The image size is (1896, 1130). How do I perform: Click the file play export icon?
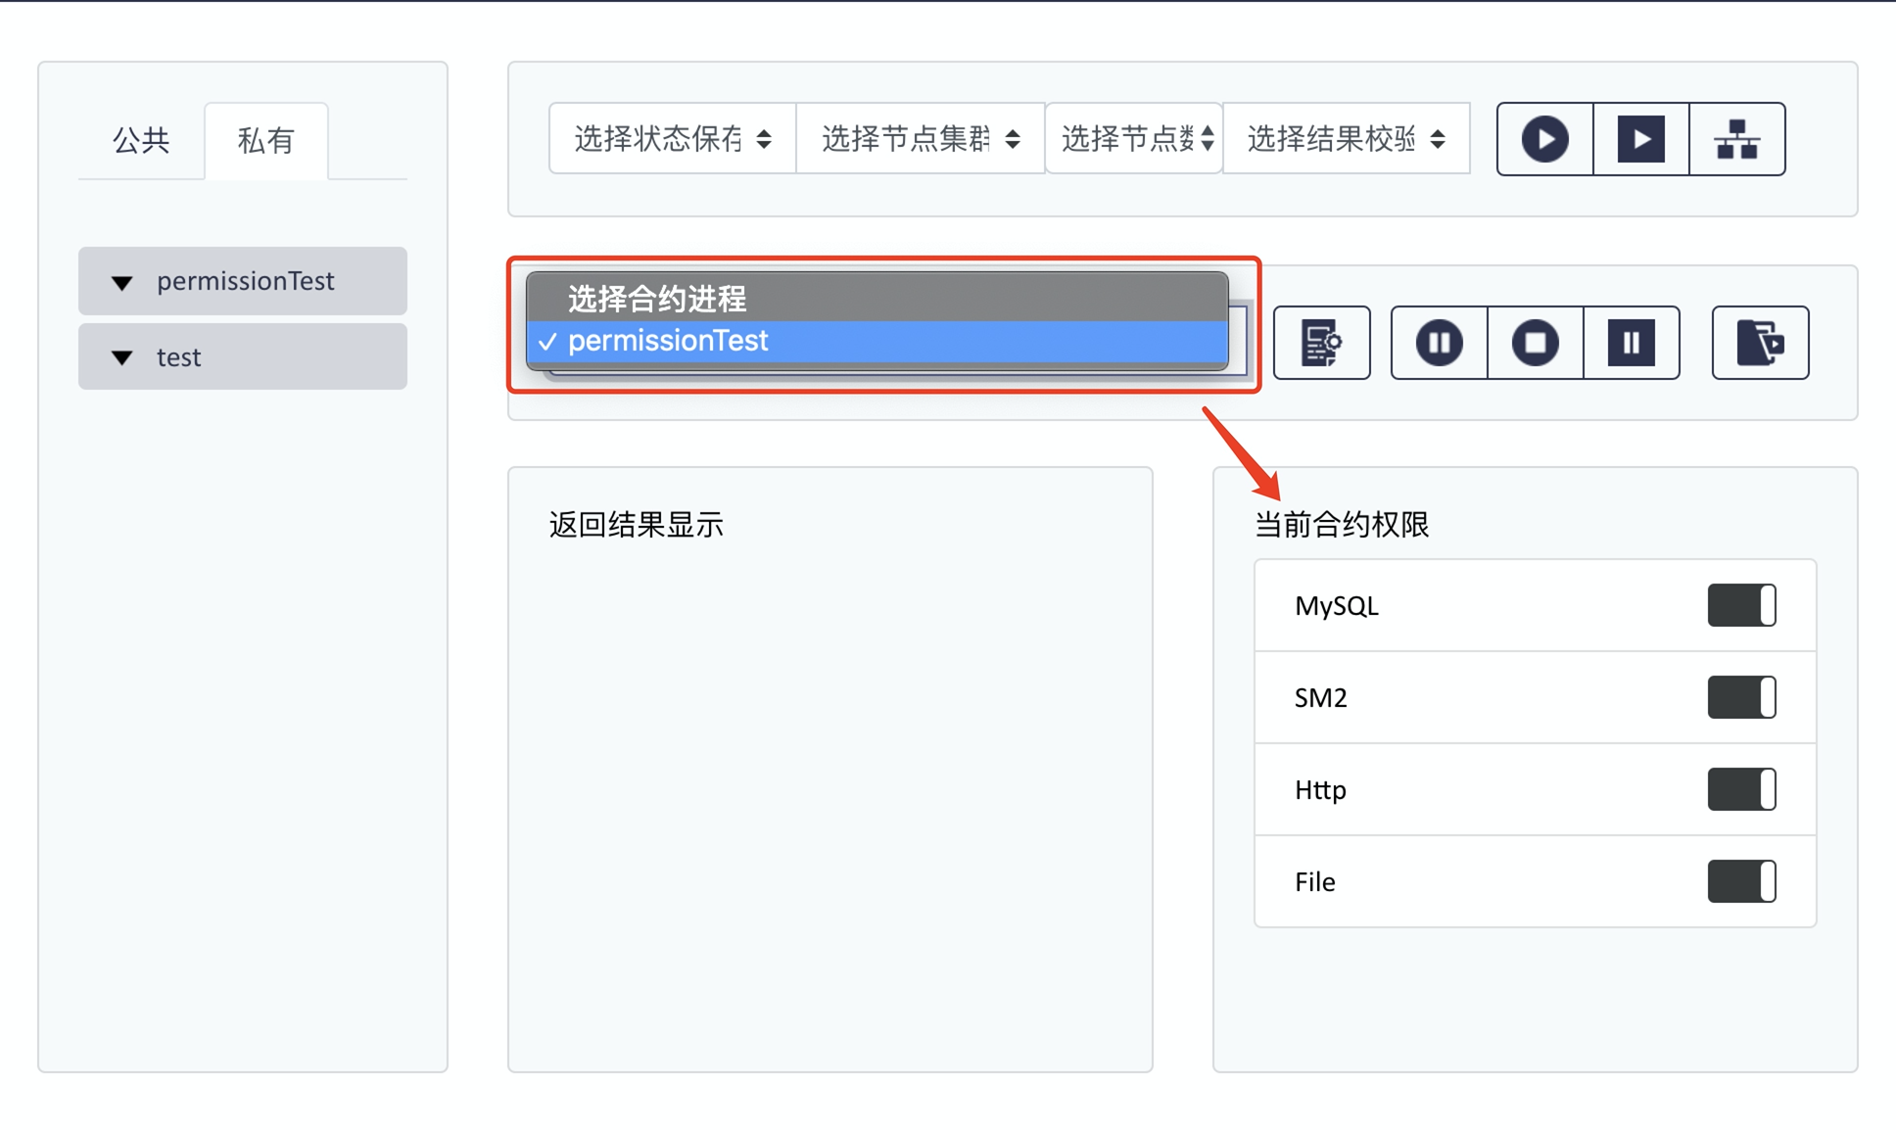tap(1760, 343)
